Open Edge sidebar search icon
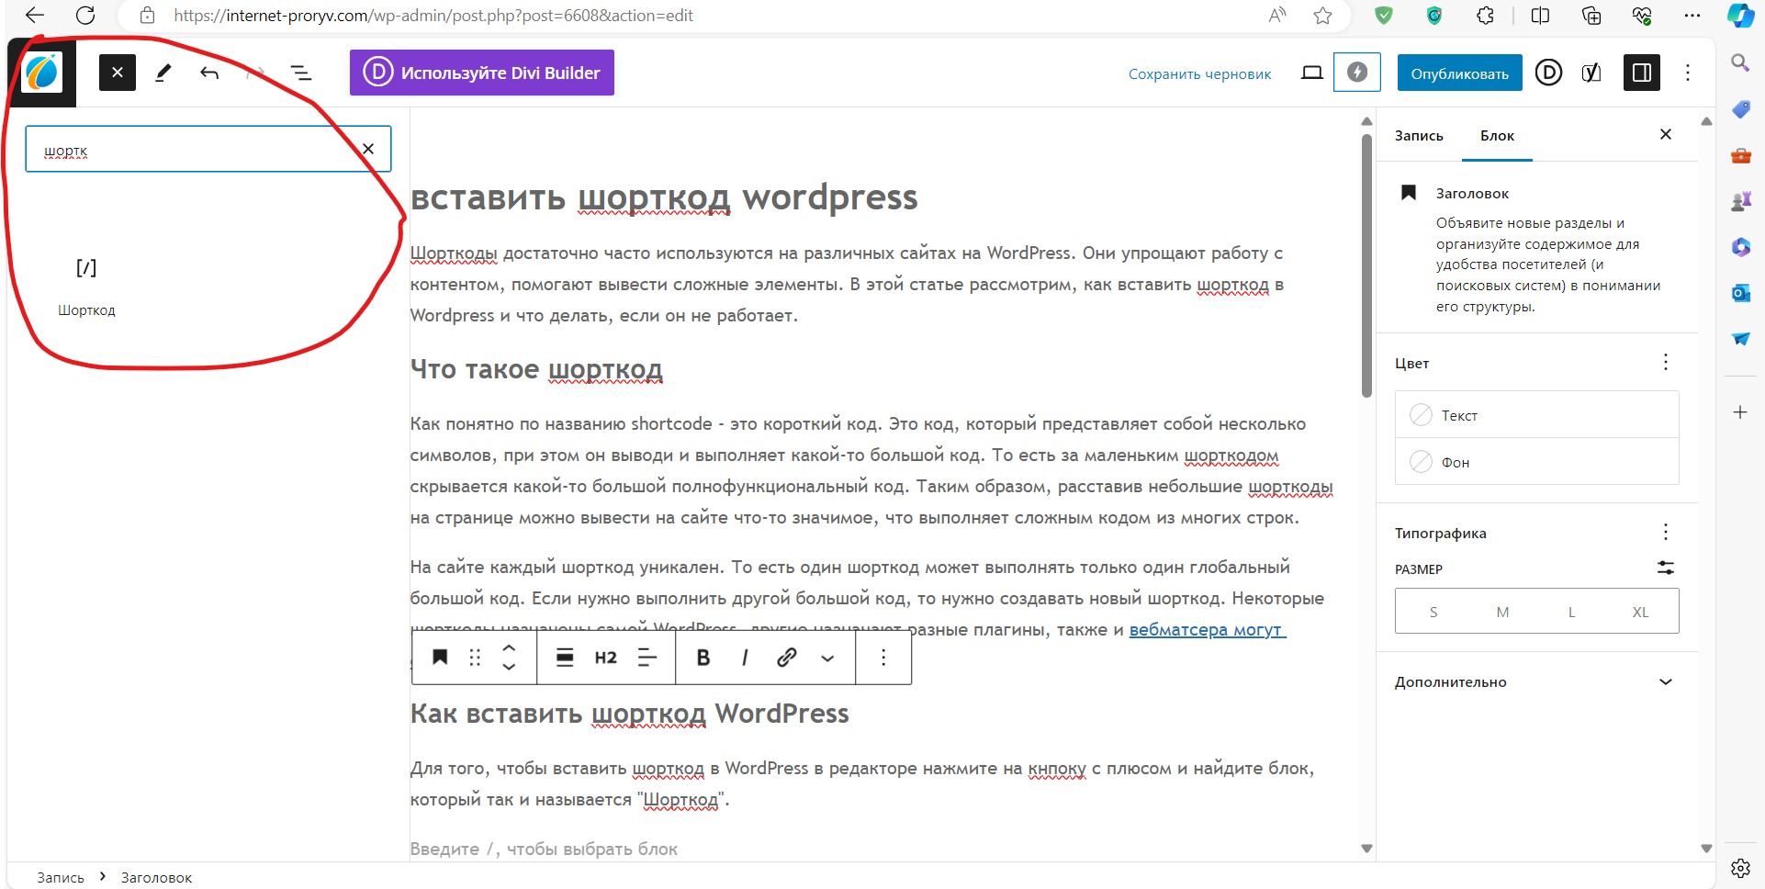The height and width of the screenshot is (889, 1765). point(1740,62)
